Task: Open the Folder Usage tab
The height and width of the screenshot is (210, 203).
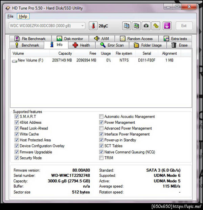Action: click(148, 45)
